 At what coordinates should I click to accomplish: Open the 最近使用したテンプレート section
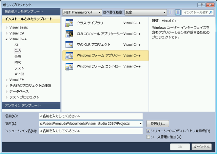(31, 12)
